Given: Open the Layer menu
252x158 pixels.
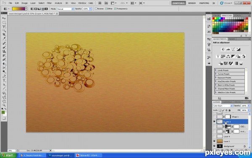Looking at the screenshot, I should coord(33,3).
